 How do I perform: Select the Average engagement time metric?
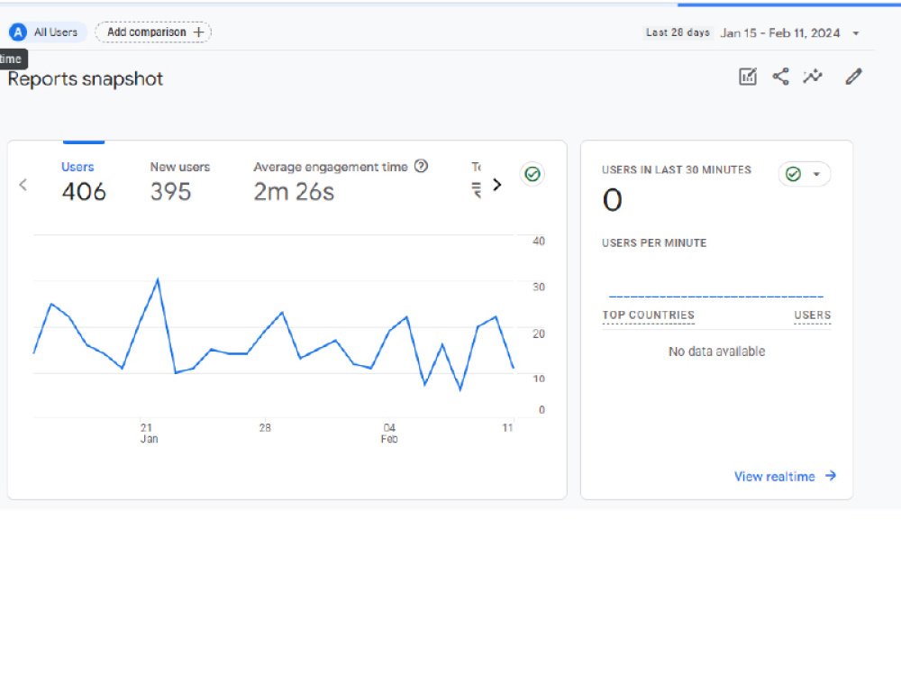point(341,182)
